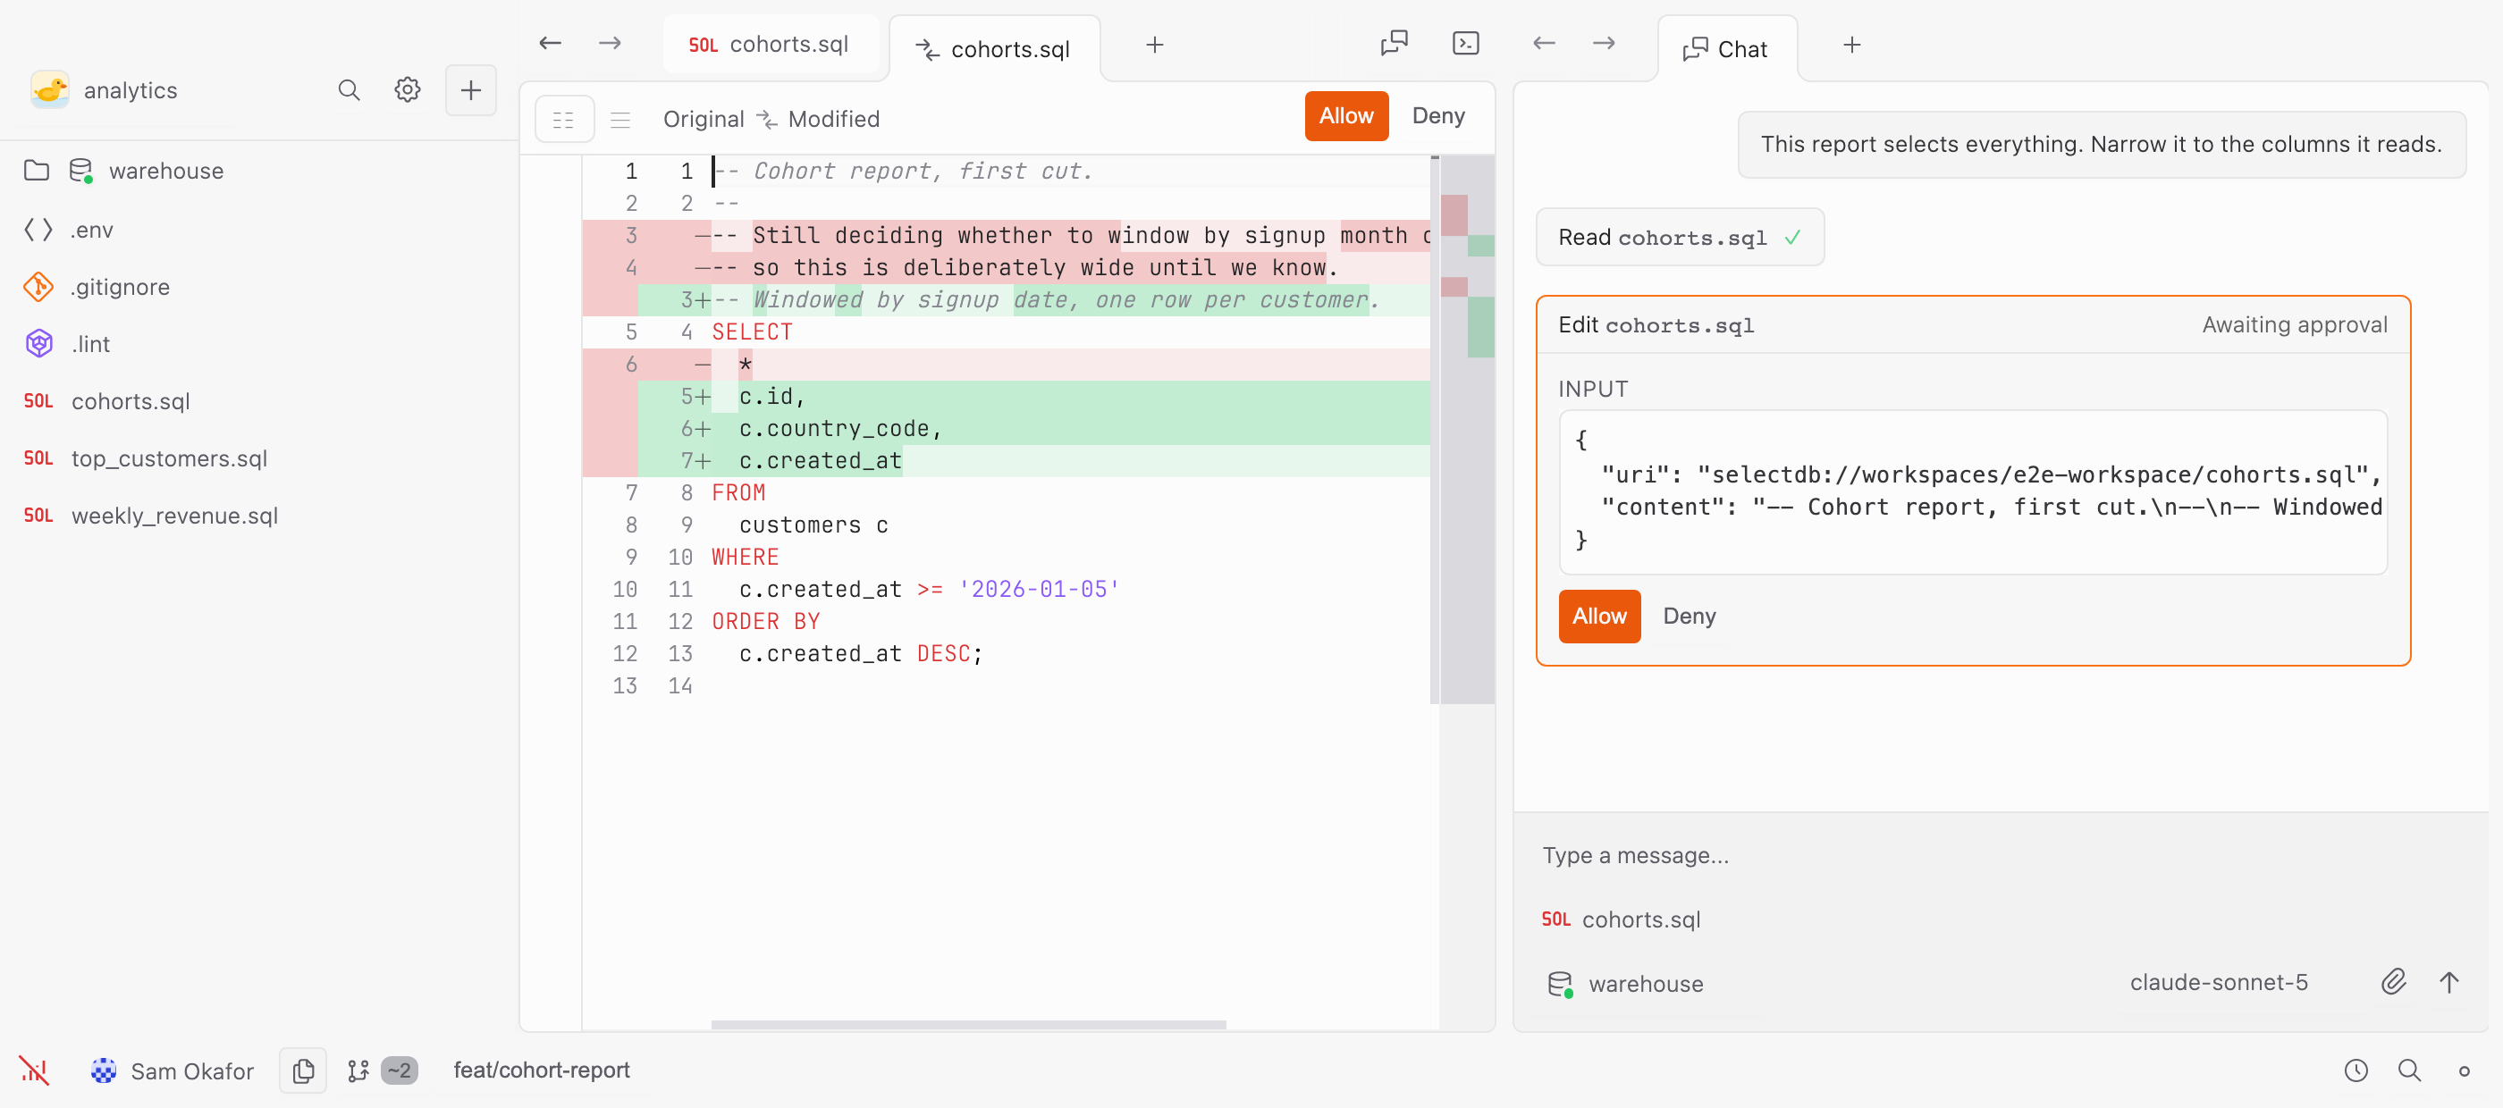Open the .env file
This screenshot has height=1108, width=2503.
point(258,231)
